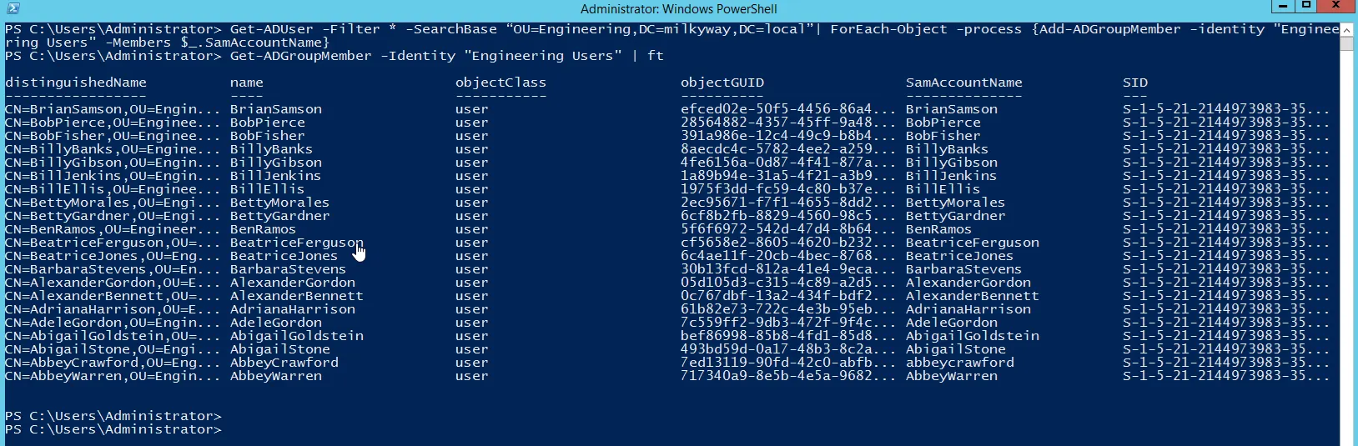Click the window title 'Administrator: Windows PowerShell'
Screen dimensions: 1358x446
coord(678,9)
